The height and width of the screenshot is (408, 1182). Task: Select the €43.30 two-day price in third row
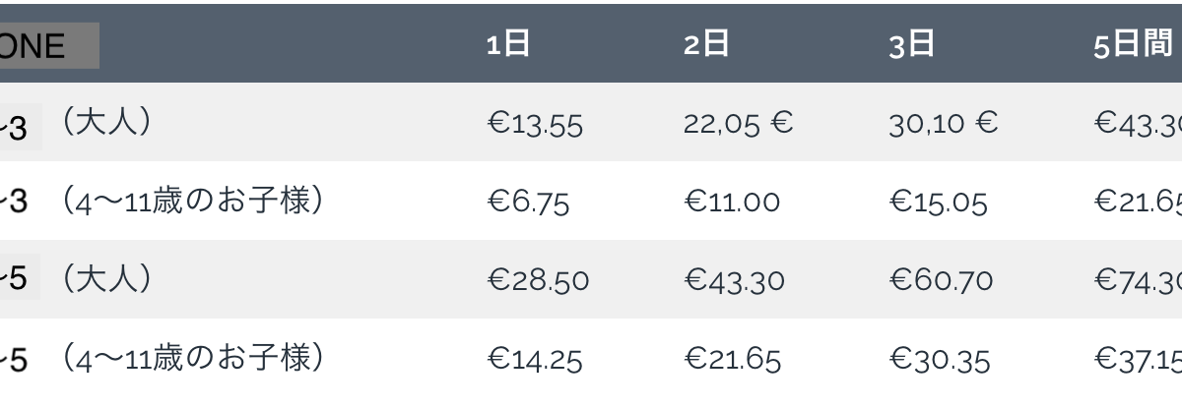734,281
